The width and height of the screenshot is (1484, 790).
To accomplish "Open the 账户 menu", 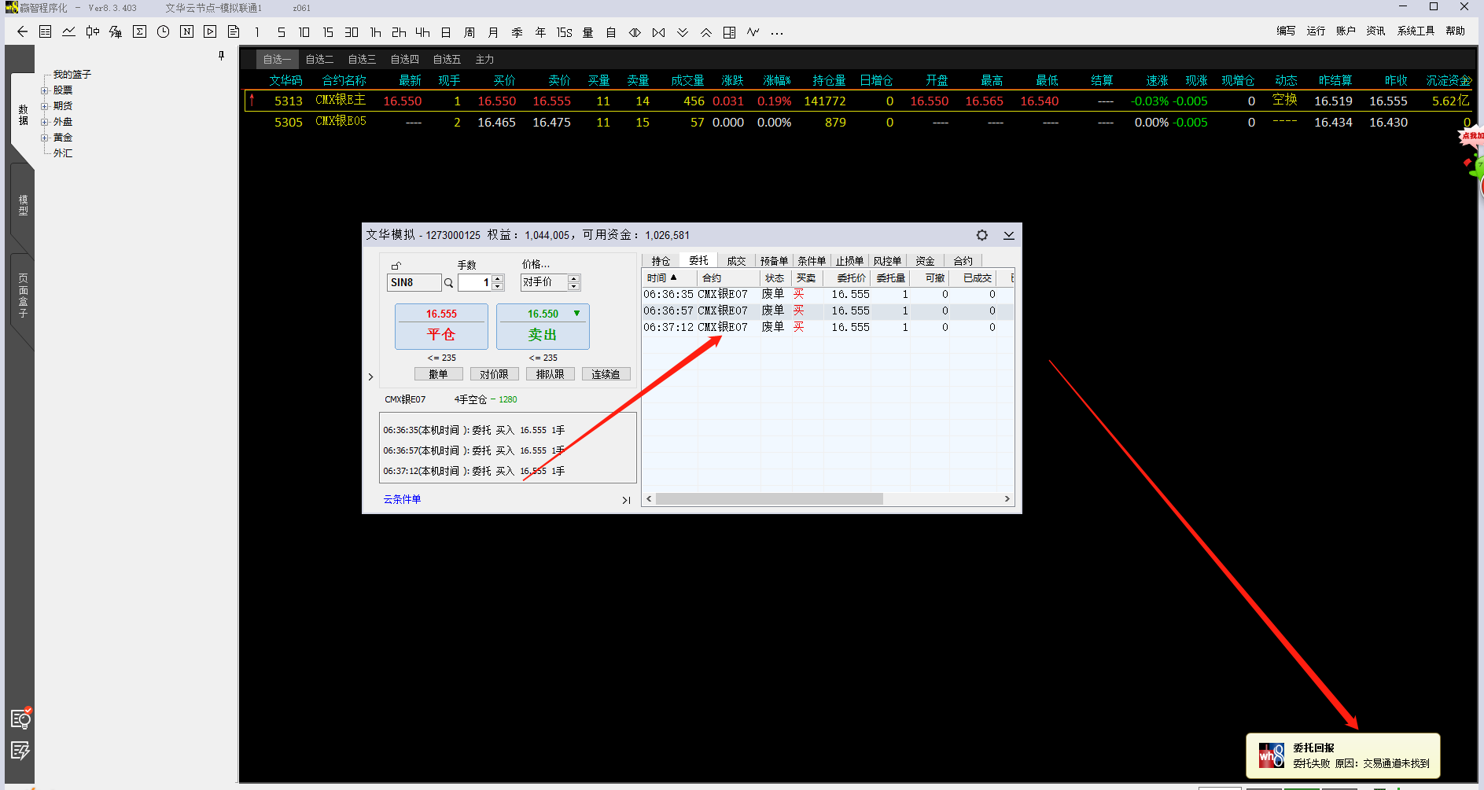I will point(1346,31).
